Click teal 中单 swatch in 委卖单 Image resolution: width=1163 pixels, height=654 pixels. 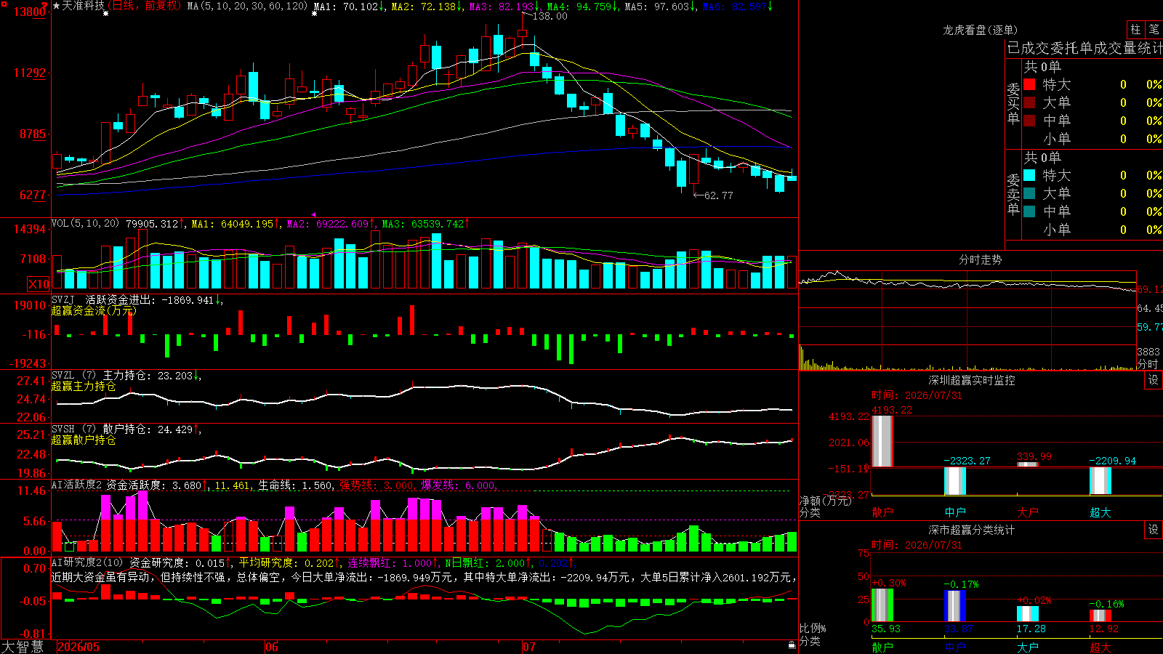(x=1029, y=211)
